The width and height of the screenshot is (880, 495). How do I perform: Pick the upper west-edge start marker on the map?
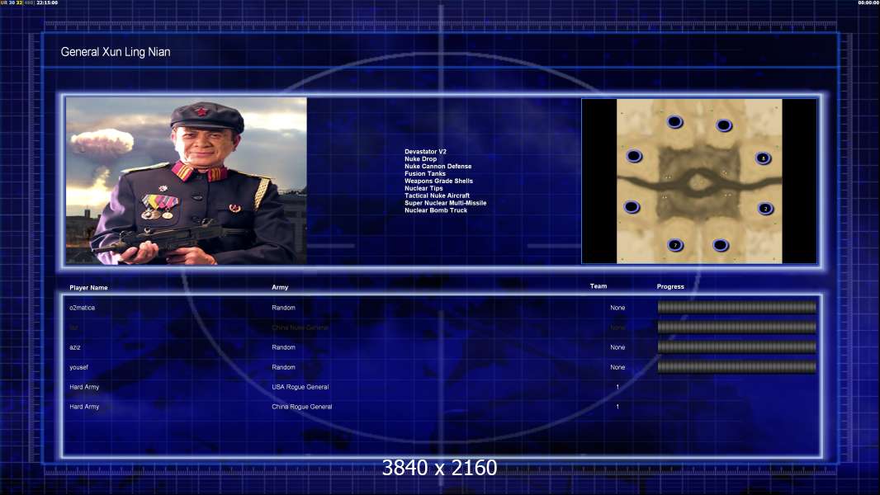(x=634, y=156)
